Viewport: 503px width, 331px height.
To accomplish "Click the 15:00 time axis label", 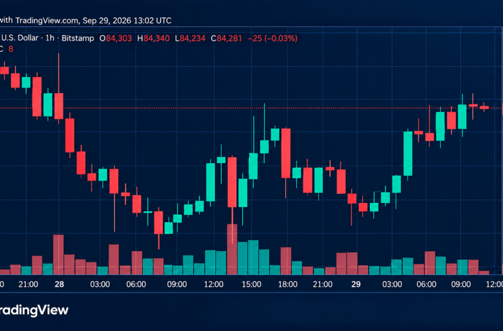I will click(251, 284).
